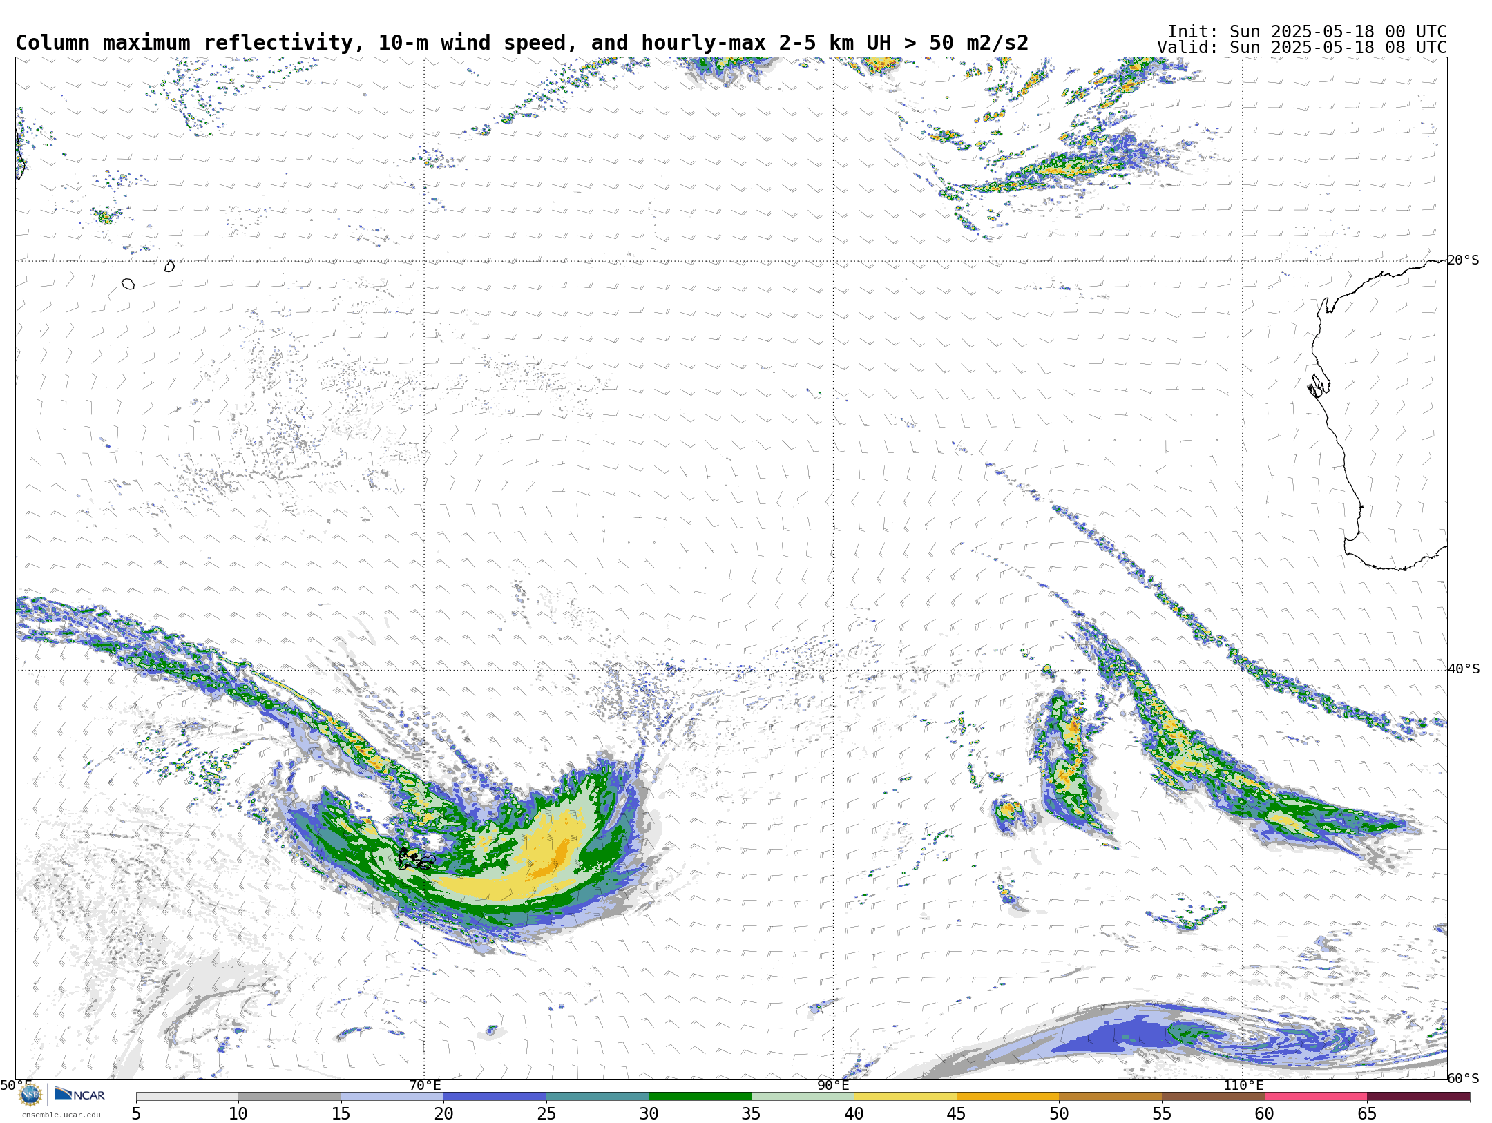The image size is (1492, 1123).
Task: Click the 110°E longitude label
Action: click(1243, 1085)
